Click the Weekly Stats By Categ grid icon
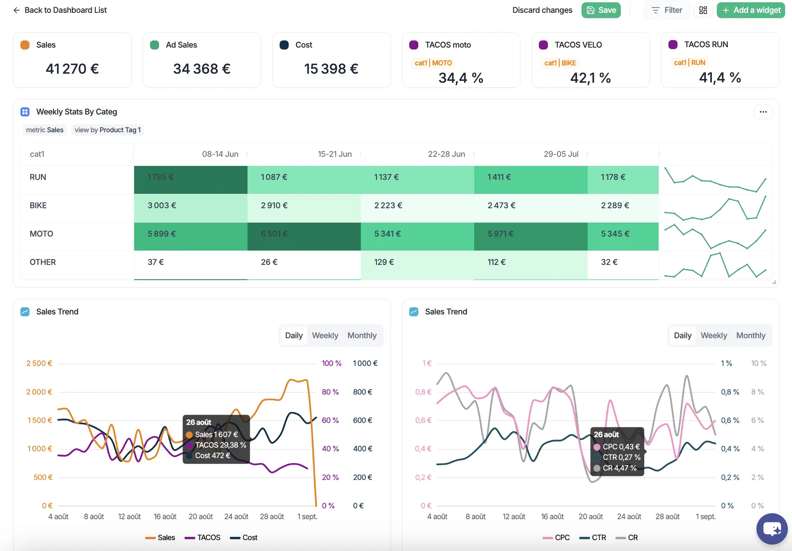Image resolution: width=792 pixels, height=551 pixels. (x=25, y=112)
